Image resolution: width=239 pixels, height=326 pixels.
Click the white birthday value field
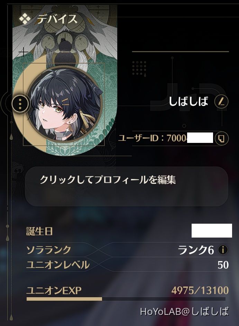pos(212,231)
